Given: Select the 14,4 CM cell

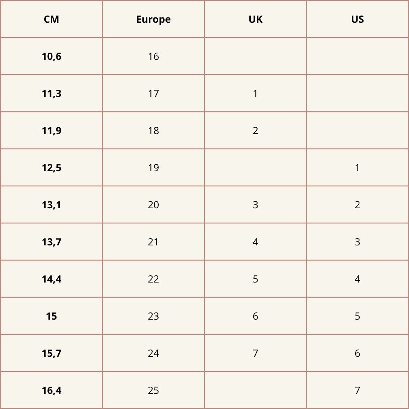Looking at the screenshot, I should pyautogui.click(x=52, y=279).
